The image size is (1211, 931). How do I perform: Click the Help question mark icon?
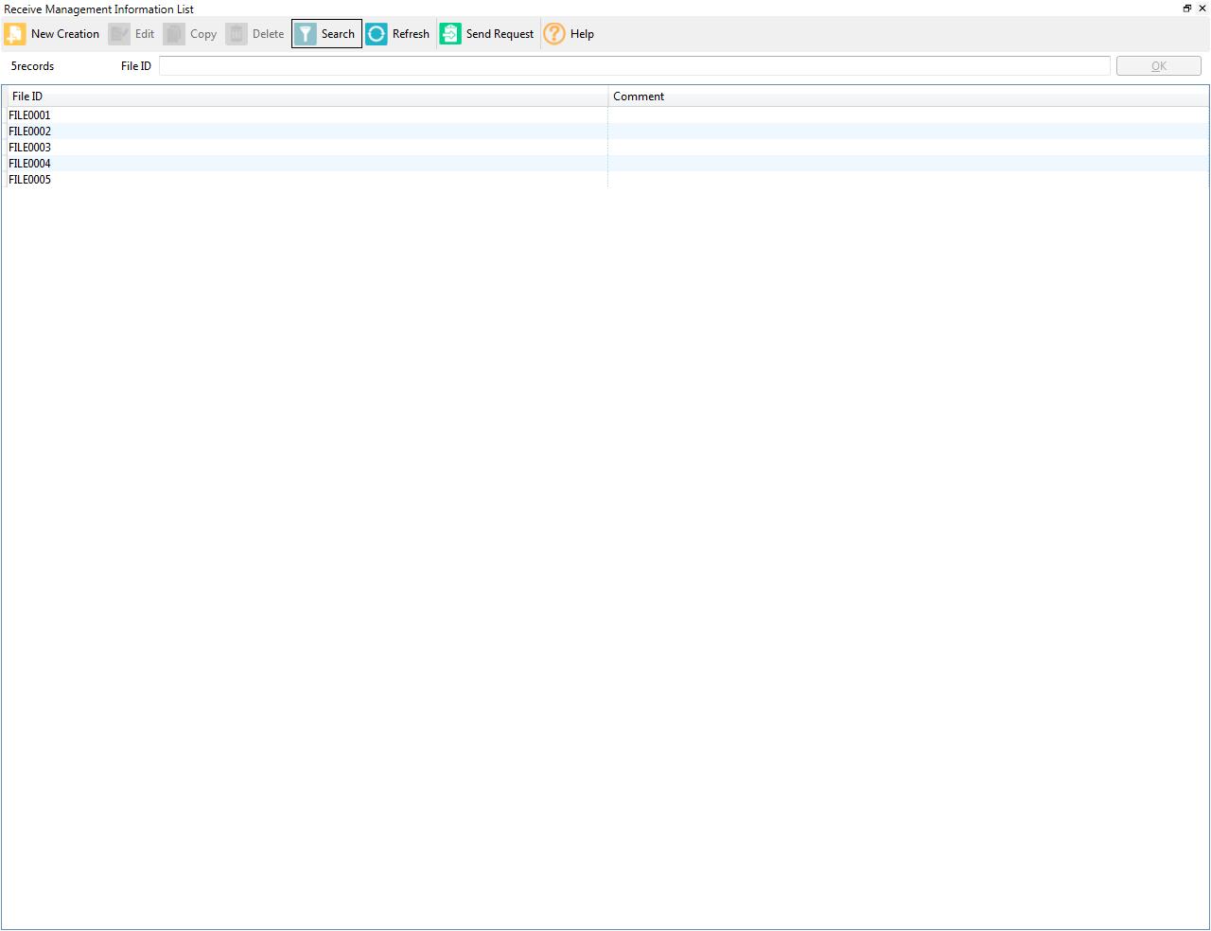click(x=554, y=34)
